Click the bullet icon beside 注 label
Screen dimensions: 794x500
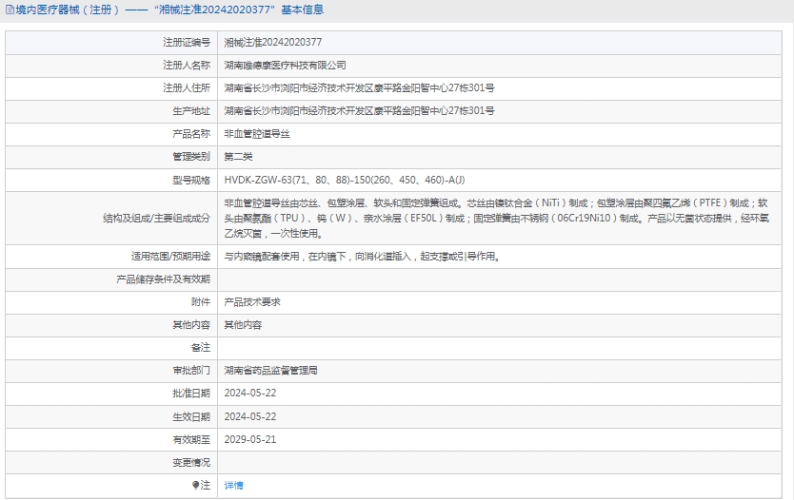(196, 485)
